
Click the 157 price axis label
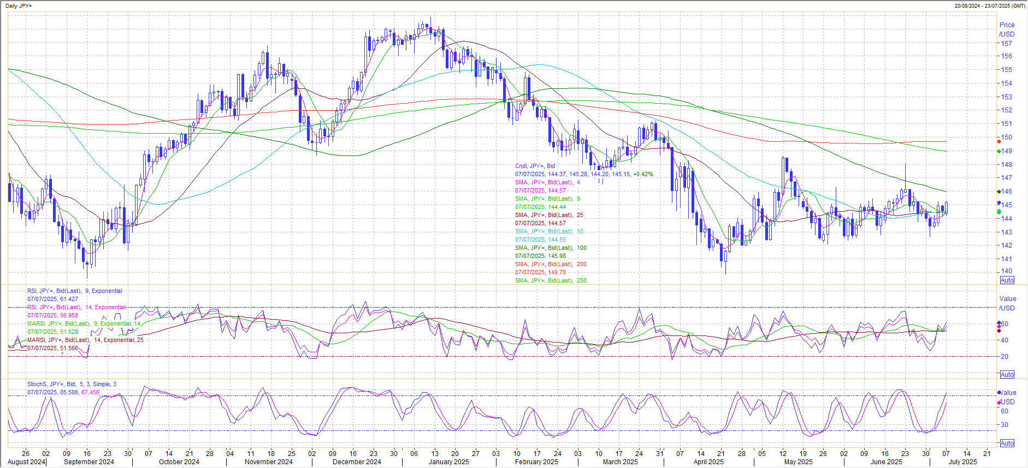click(1006, 44)
